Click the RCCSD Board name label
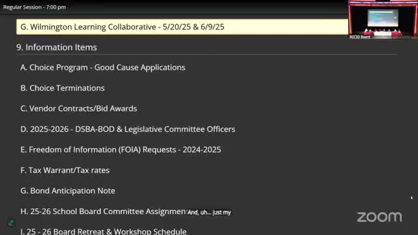The image size is (418, 235). [360, 37]
